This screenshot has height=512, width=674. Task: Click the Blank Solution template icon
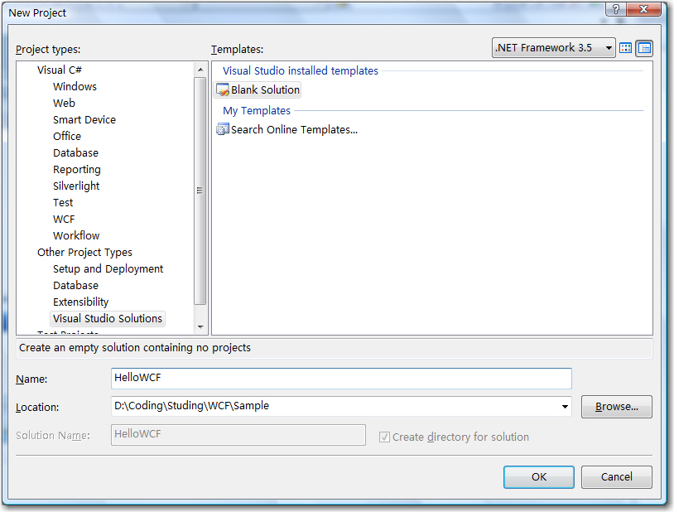coord(222,90)
